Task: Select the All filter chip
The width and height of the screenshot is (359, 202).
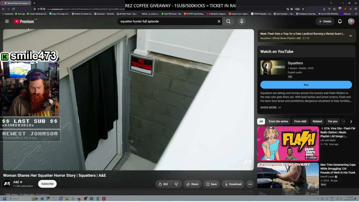Action: (261, 121)
